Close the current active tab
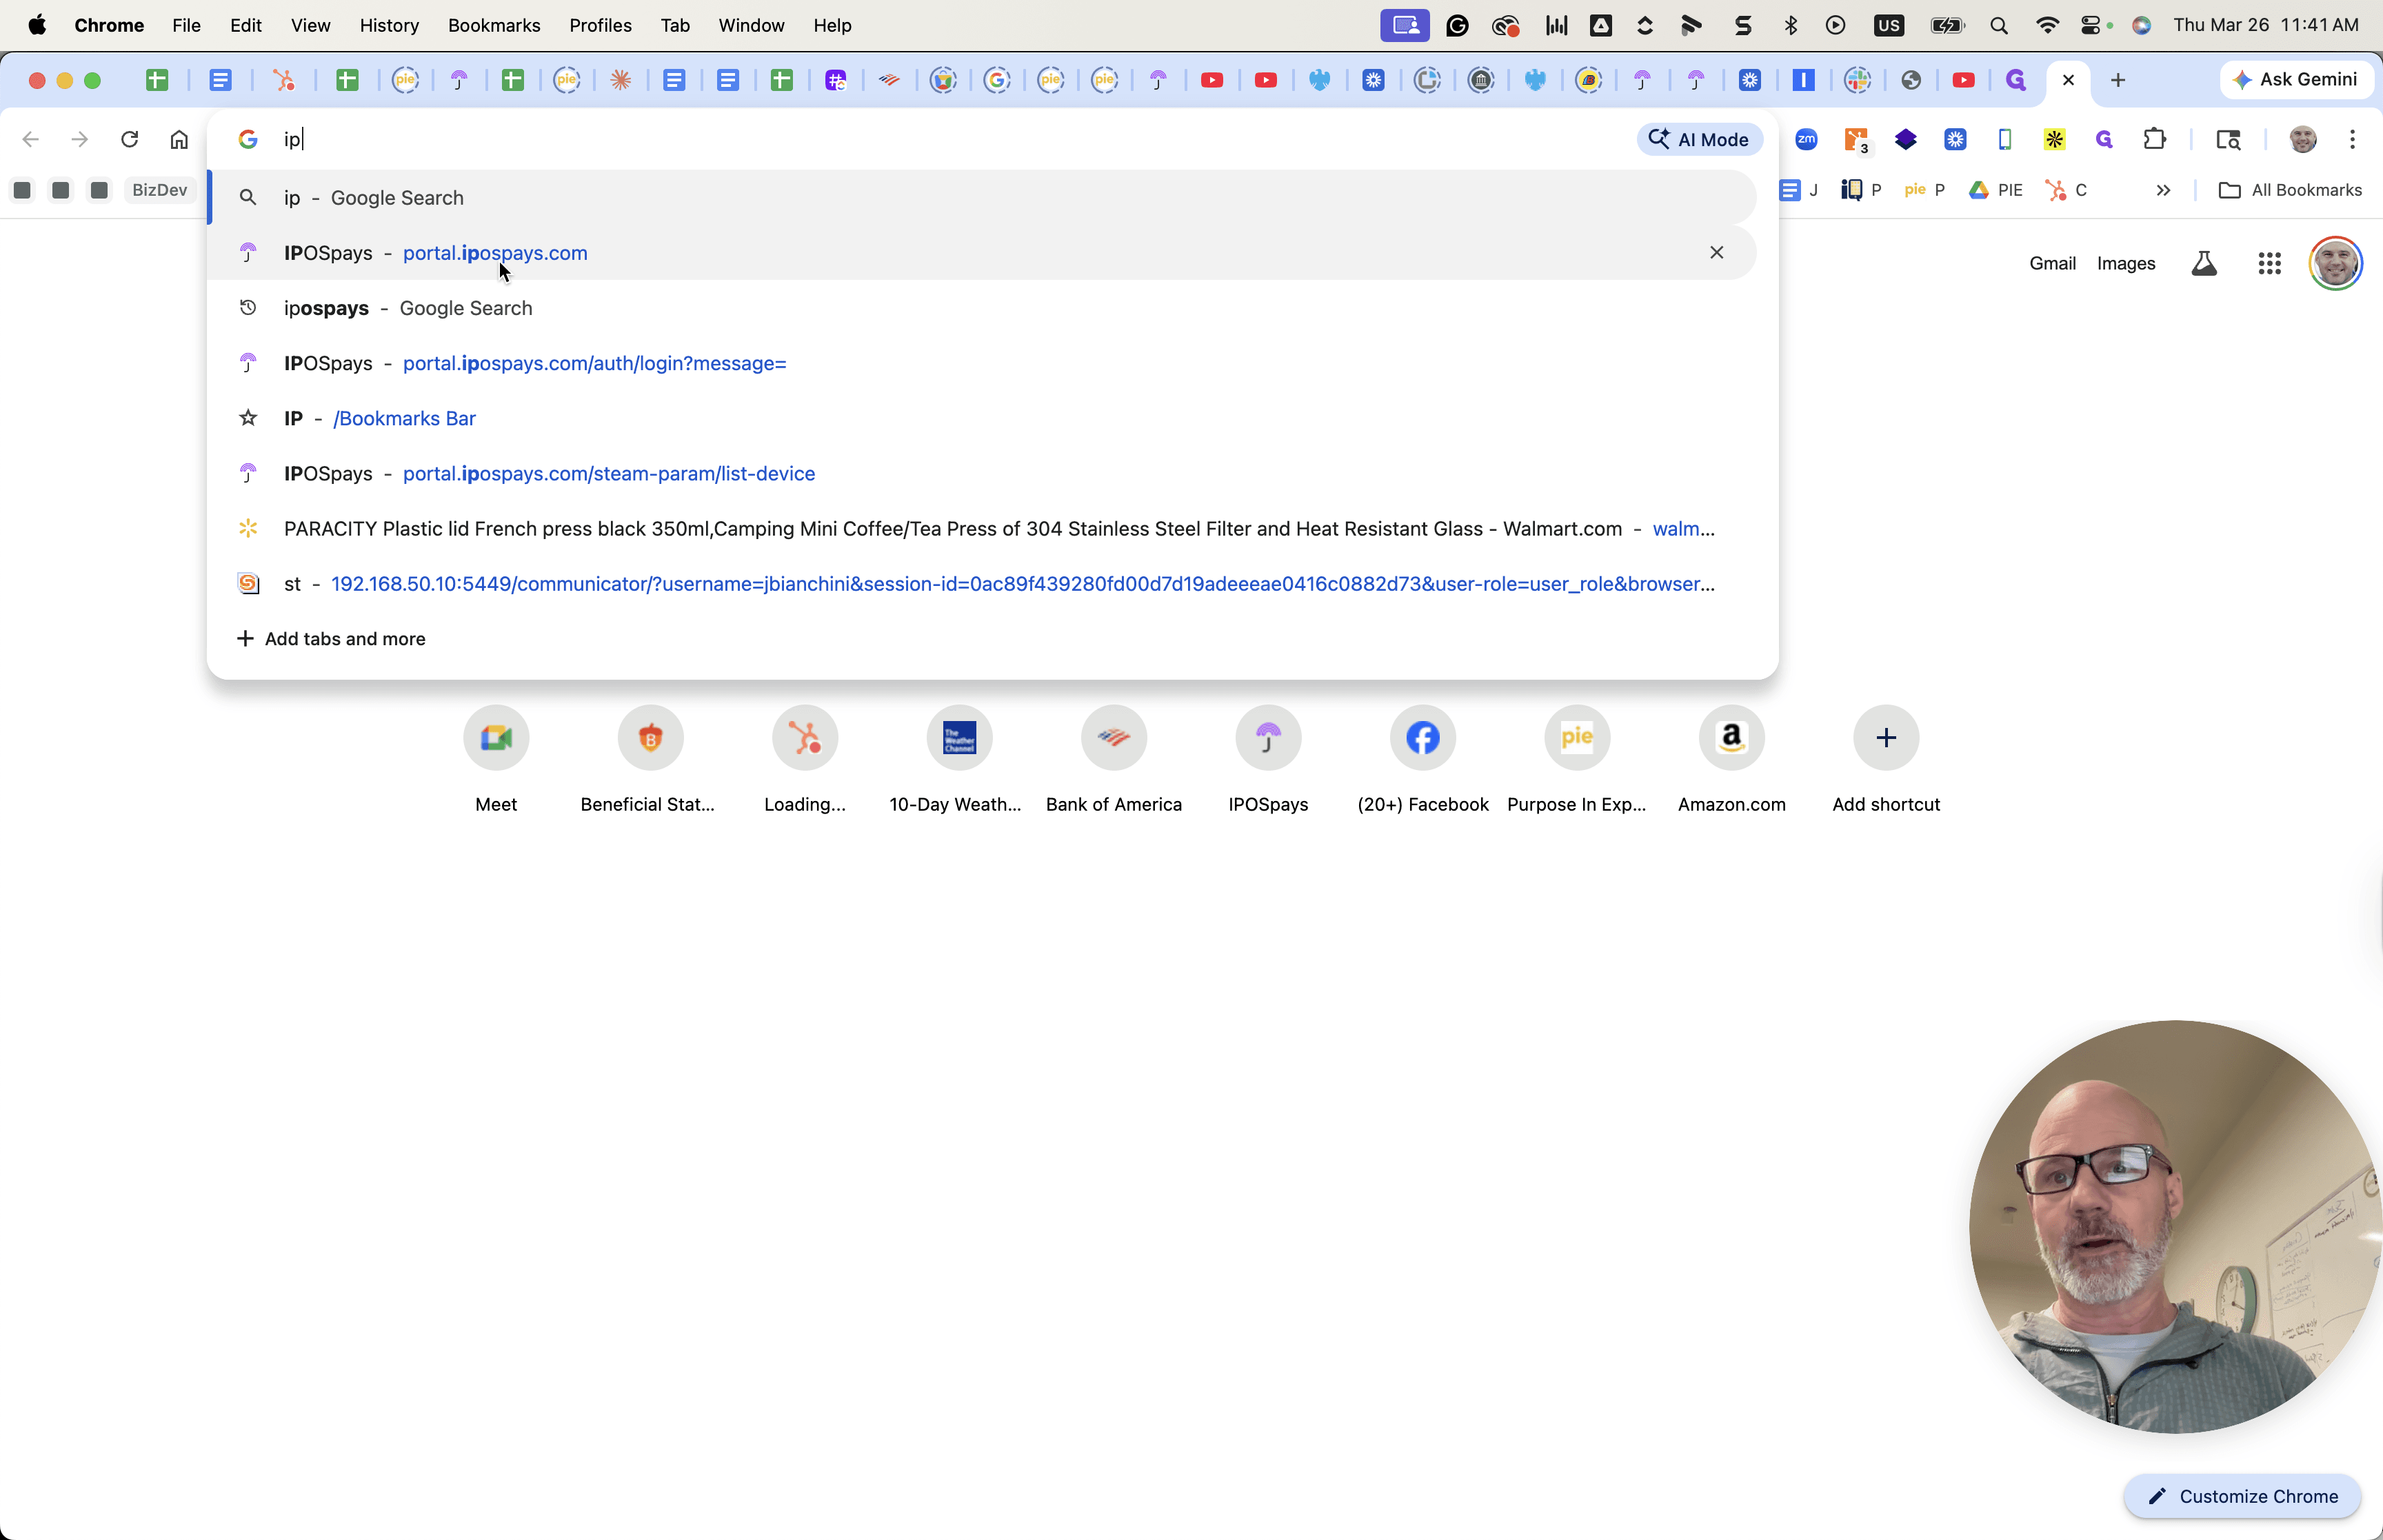2383x1540 pixels. 2069,80
